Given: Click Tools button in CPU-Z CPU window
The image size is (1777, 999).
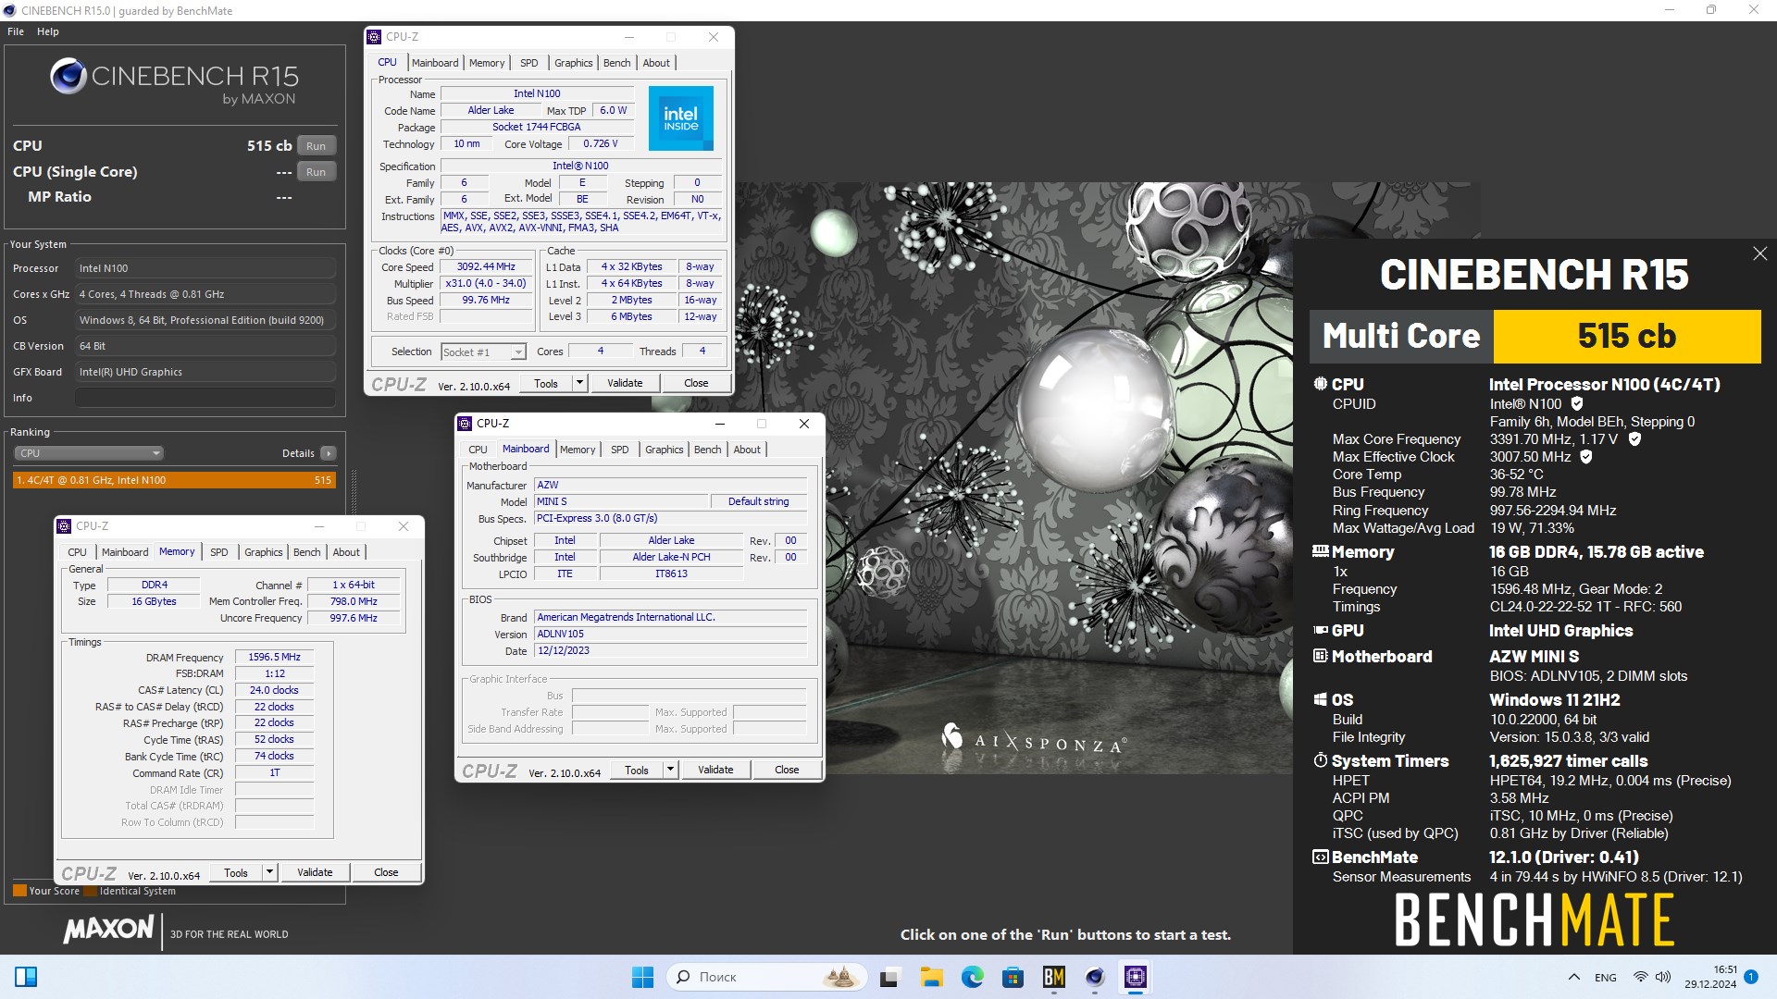Looking at the screenshot, I should 546,383.
